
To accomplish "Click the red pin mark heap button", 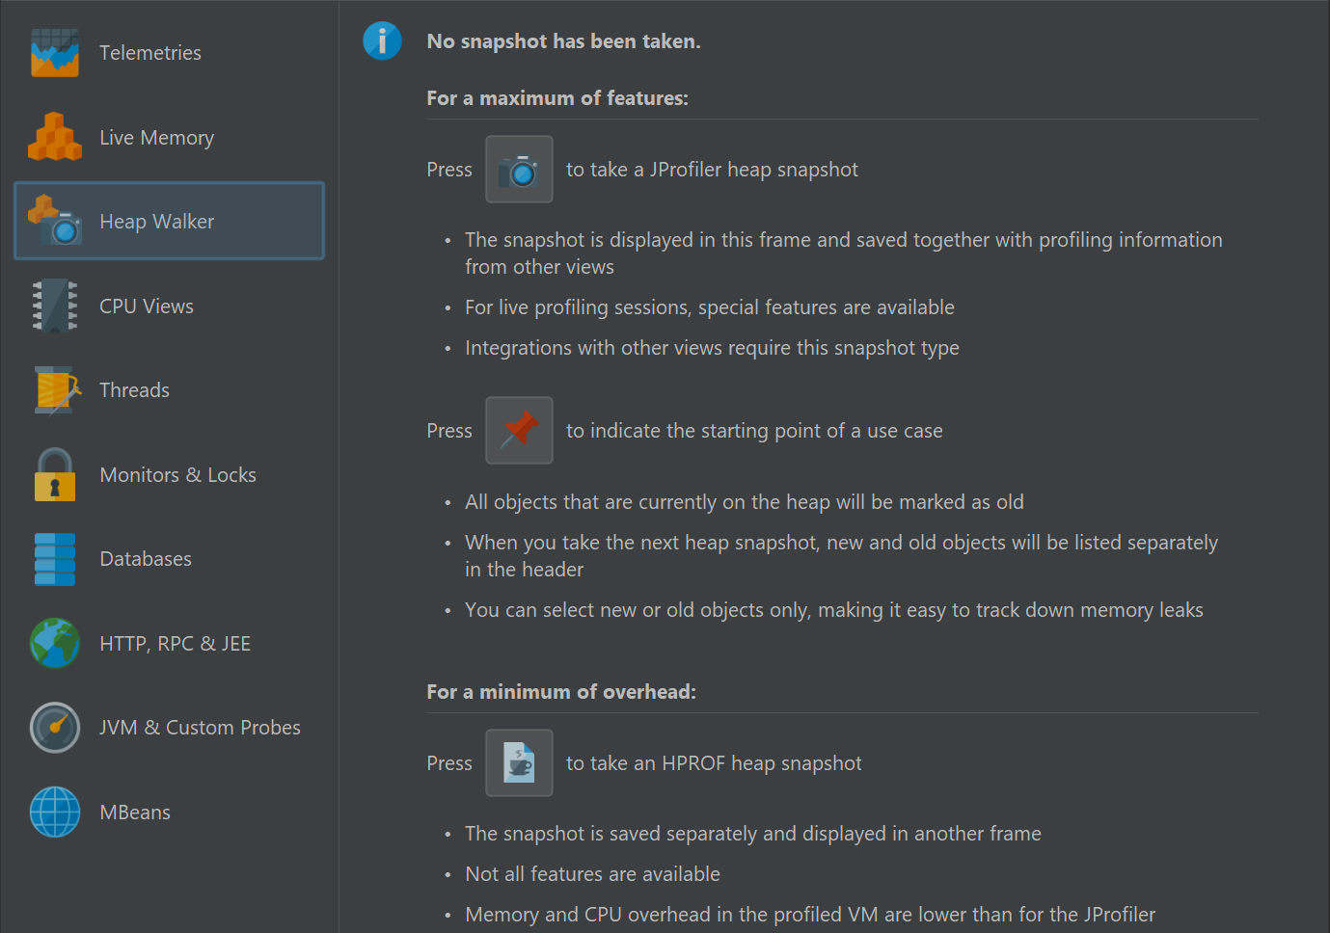I will (519, 431).
